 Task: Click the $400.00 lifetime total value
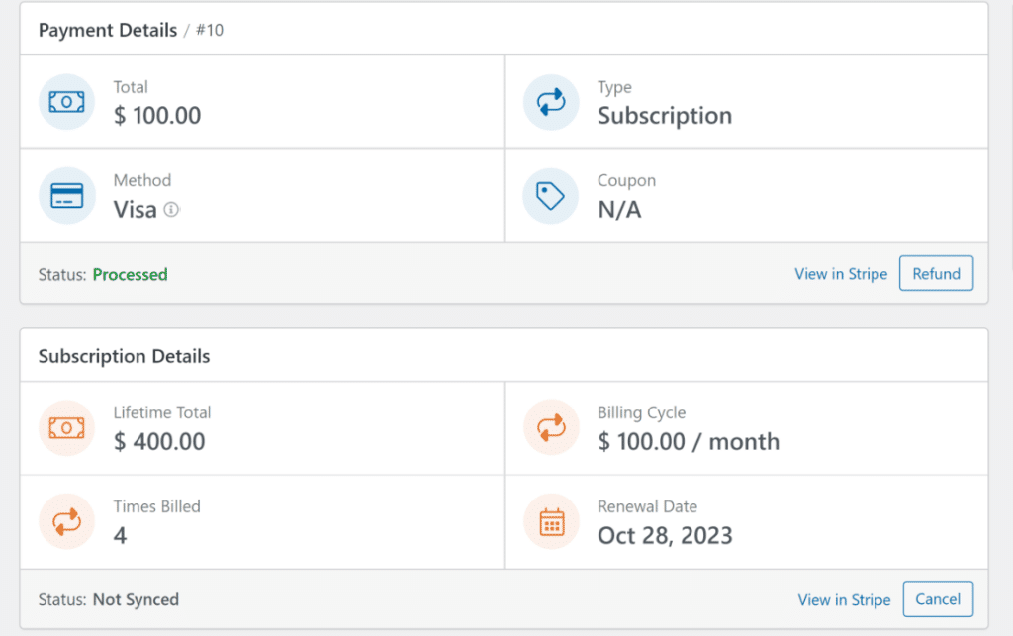(x=161, y=441)
